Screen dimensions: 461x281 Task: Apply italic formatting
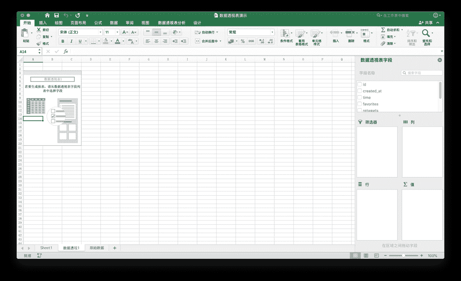tap(71, 41)
